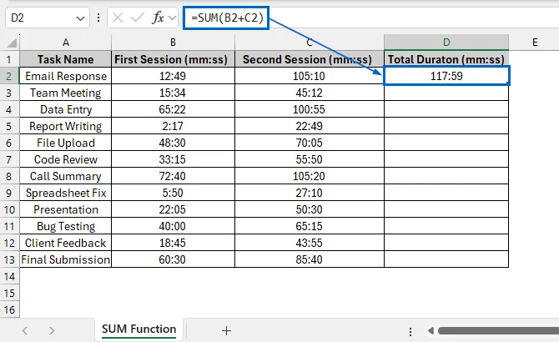This screenshot has height=342, width=559.
Task: Select First Session (mm:ss) header cell
Action: 173,59
